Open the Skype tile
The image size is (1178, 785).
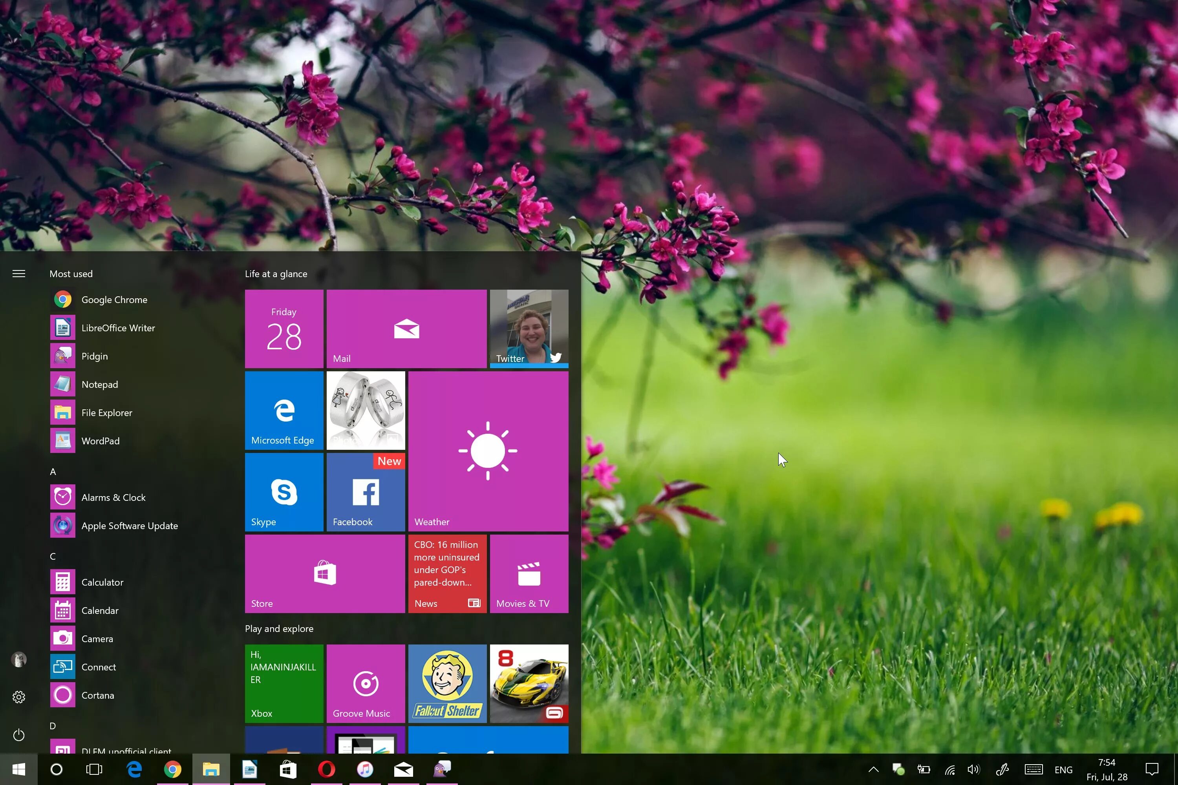click(x=284, y=492)
